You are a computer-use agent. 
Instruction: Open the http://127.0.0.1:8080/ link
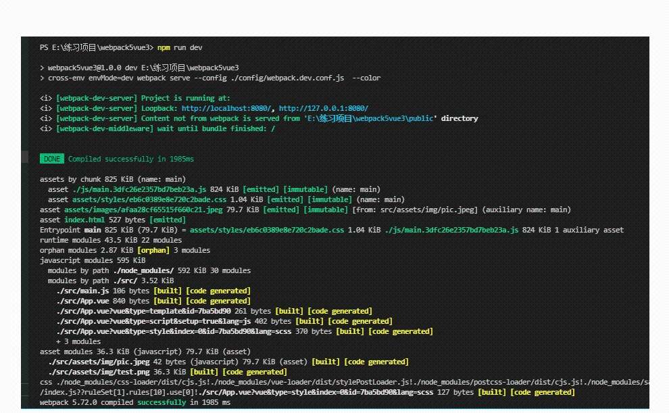pyautogui.click(x=324, y=108)
